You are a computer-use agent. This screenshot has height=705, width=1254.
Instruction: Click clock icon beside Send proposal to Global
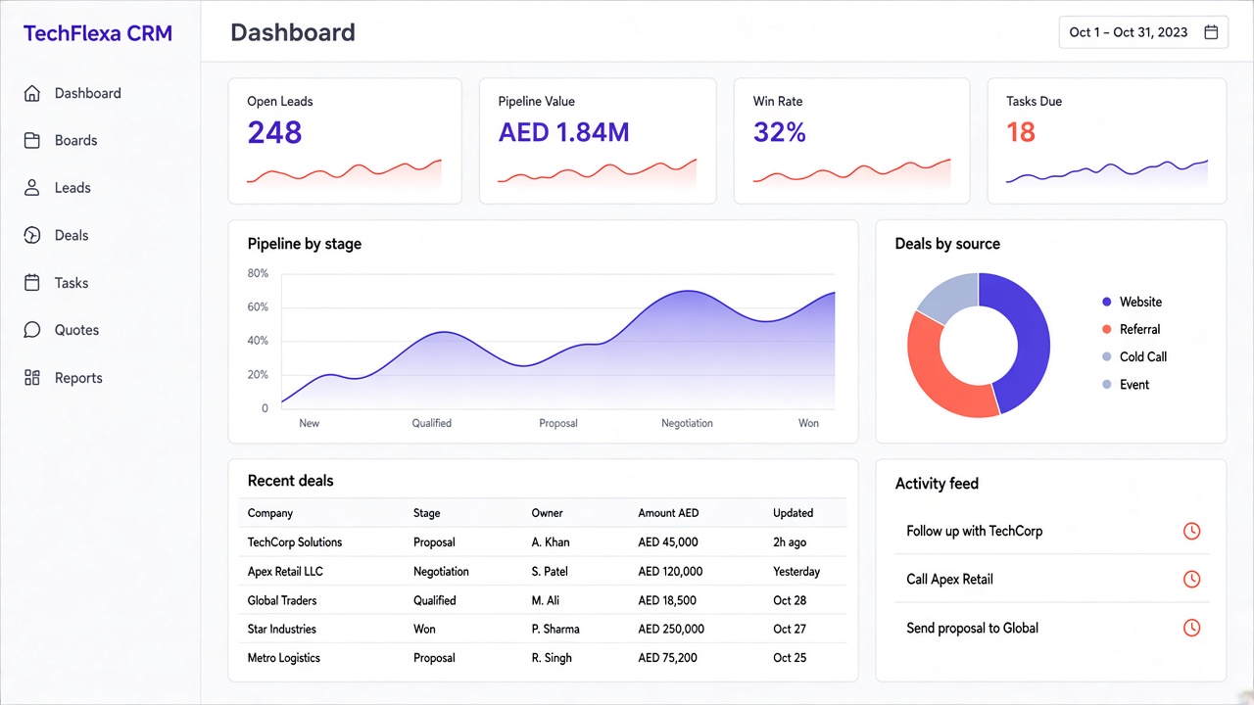(x=1191, y=628)
